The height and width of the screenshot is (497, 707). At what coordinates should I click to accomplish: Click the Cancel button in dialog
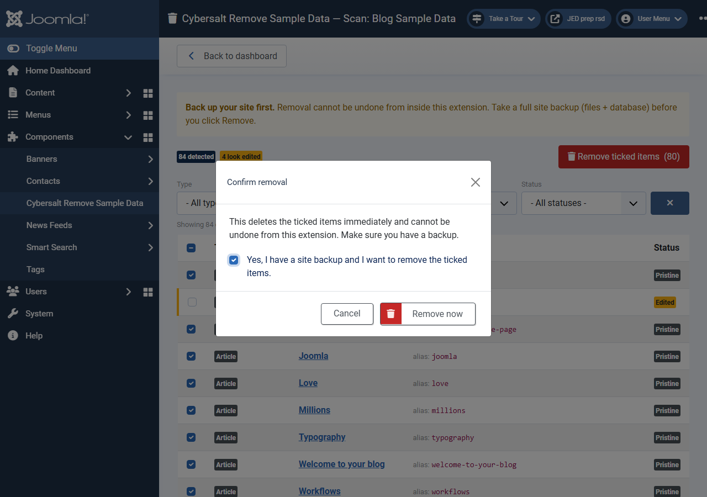[347, 314]
